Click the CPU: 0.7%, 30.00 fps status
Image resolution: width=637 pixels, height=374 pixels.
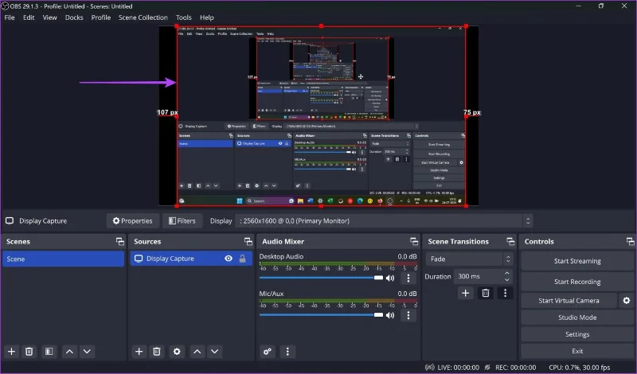[x=580, y=368]
